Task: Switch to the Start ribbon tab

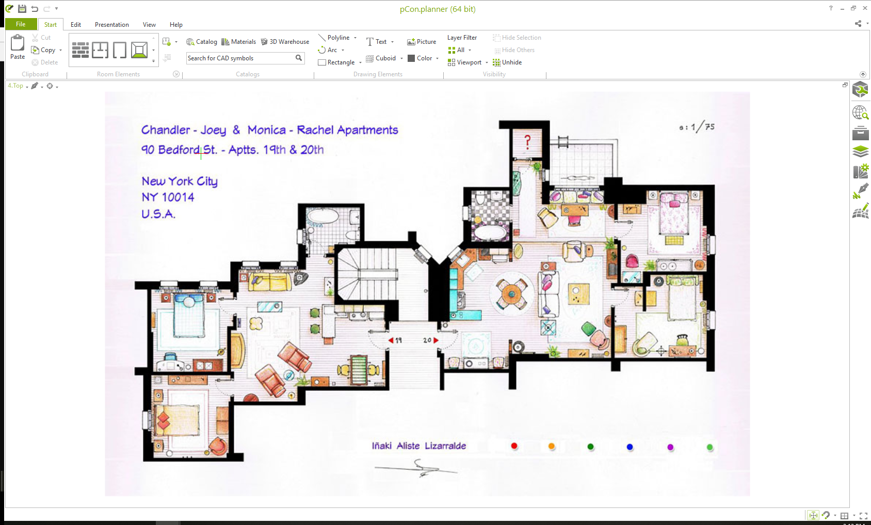Action: click(x=51, y=24)
